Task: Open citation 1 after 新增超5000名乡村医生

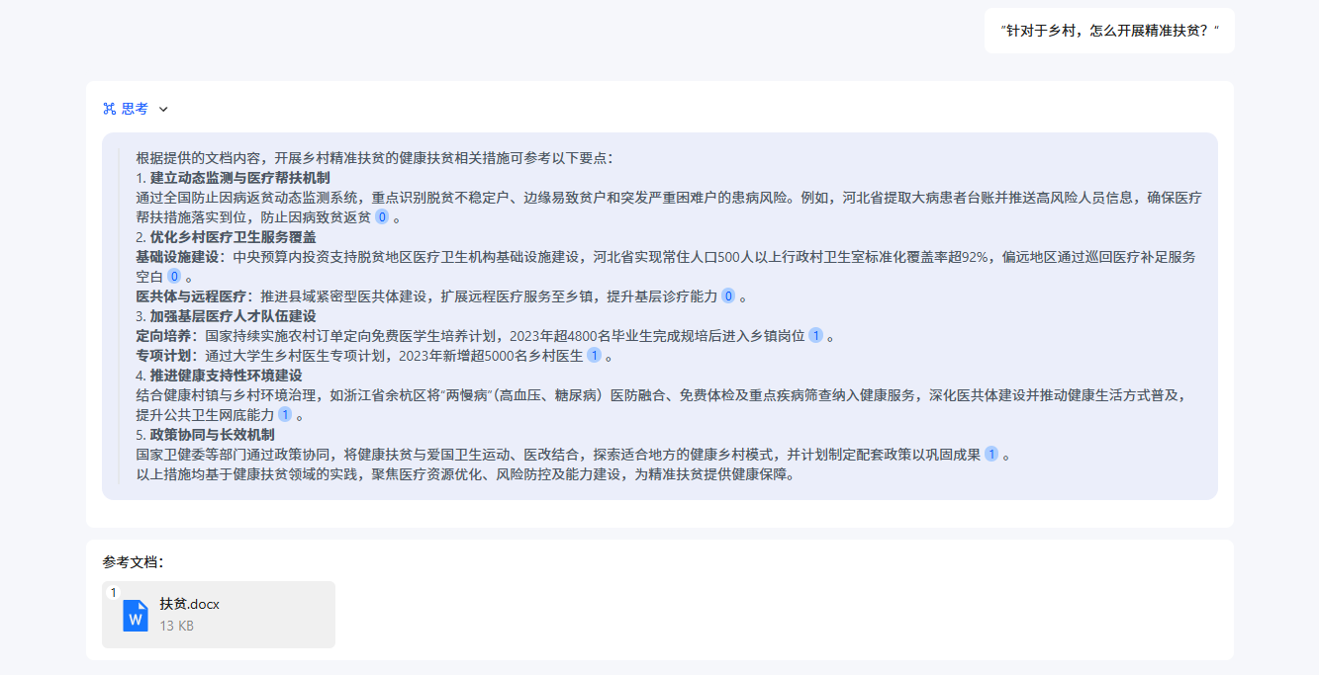Action: tap(594, 356)
